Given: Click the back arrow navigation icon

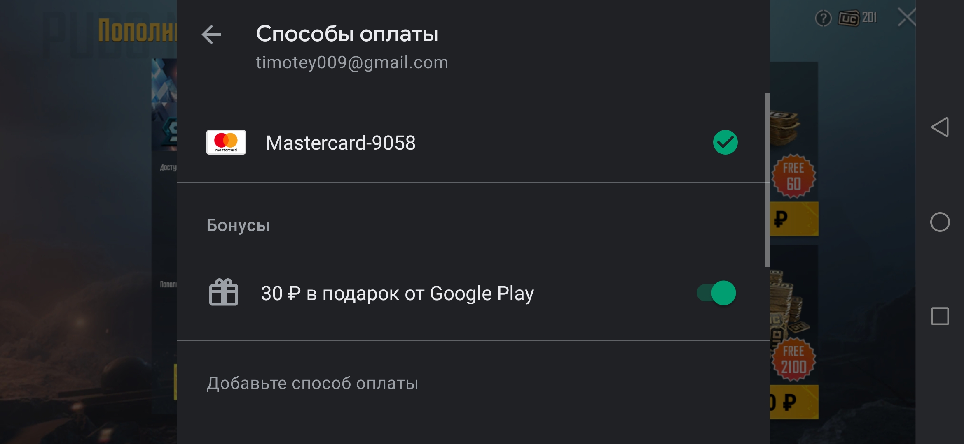Looking at the screenshot, I should point(212,34).
